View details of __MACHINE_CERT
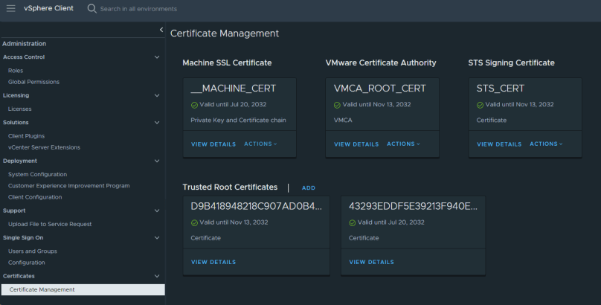Viewport: 601px width, 305px height. 213,144
